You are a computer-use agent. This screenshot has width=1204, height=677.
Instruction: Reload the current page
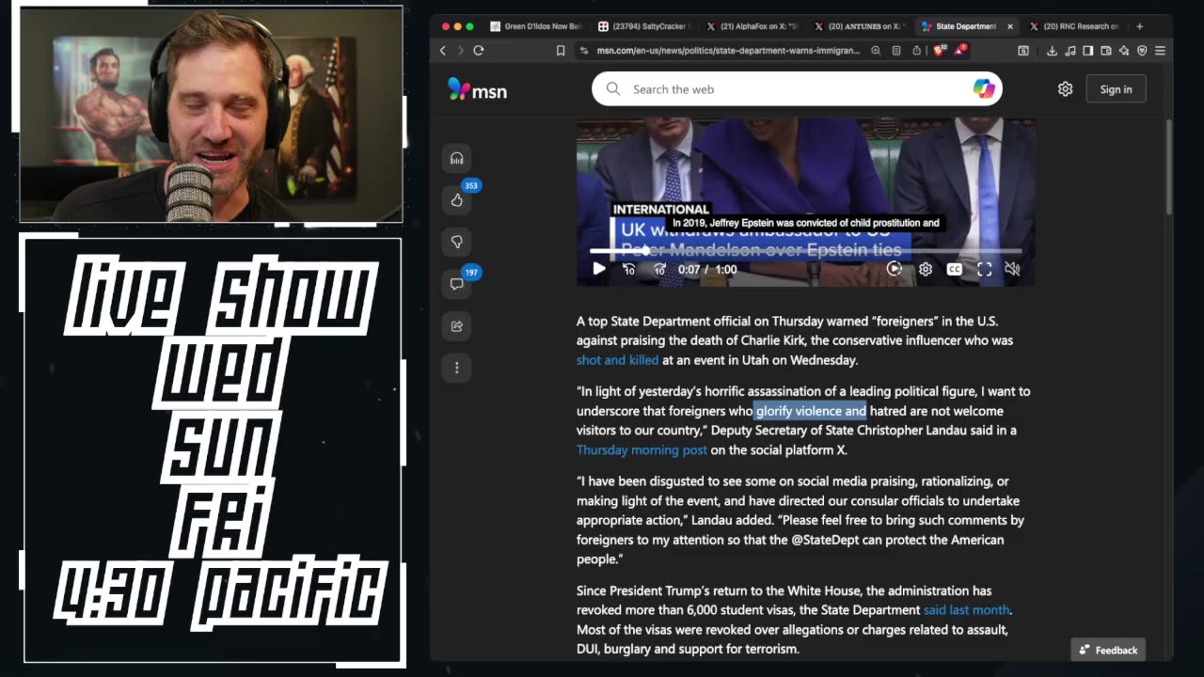[479, 51]
